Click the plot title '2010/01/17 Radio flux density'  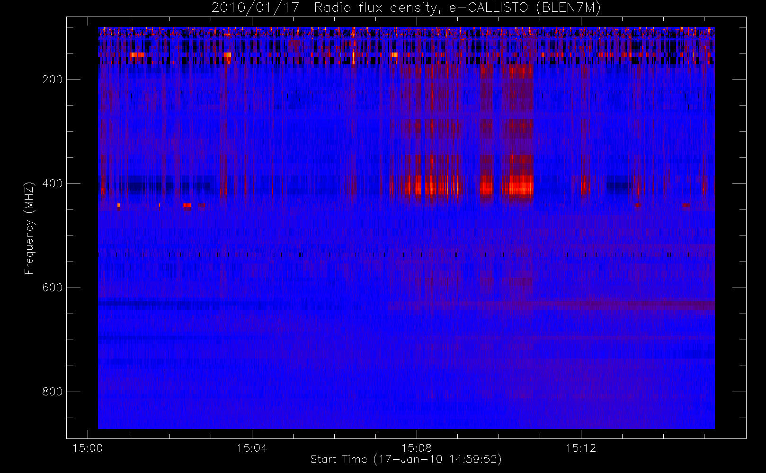(x=406, y=8)
